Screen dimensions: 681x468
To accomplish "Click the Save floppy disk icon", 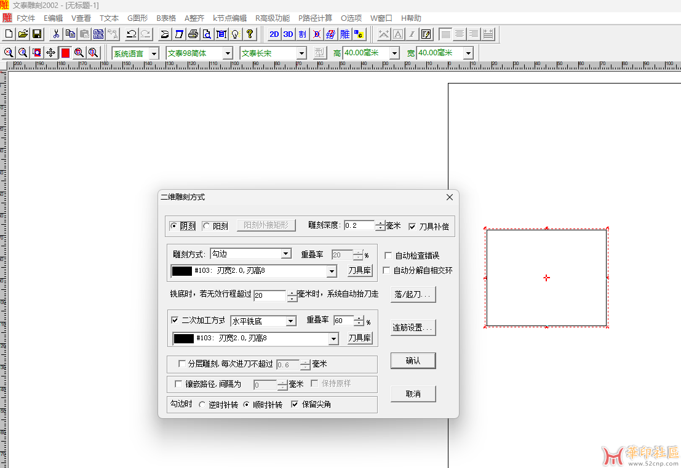I will (x=37, y=34).
